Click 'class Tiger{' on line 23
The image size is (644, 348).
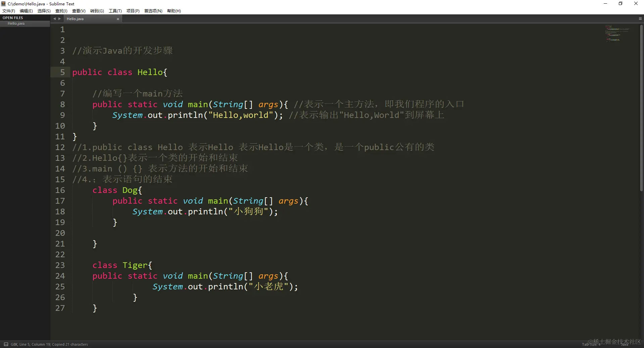(x=122, y=265)
